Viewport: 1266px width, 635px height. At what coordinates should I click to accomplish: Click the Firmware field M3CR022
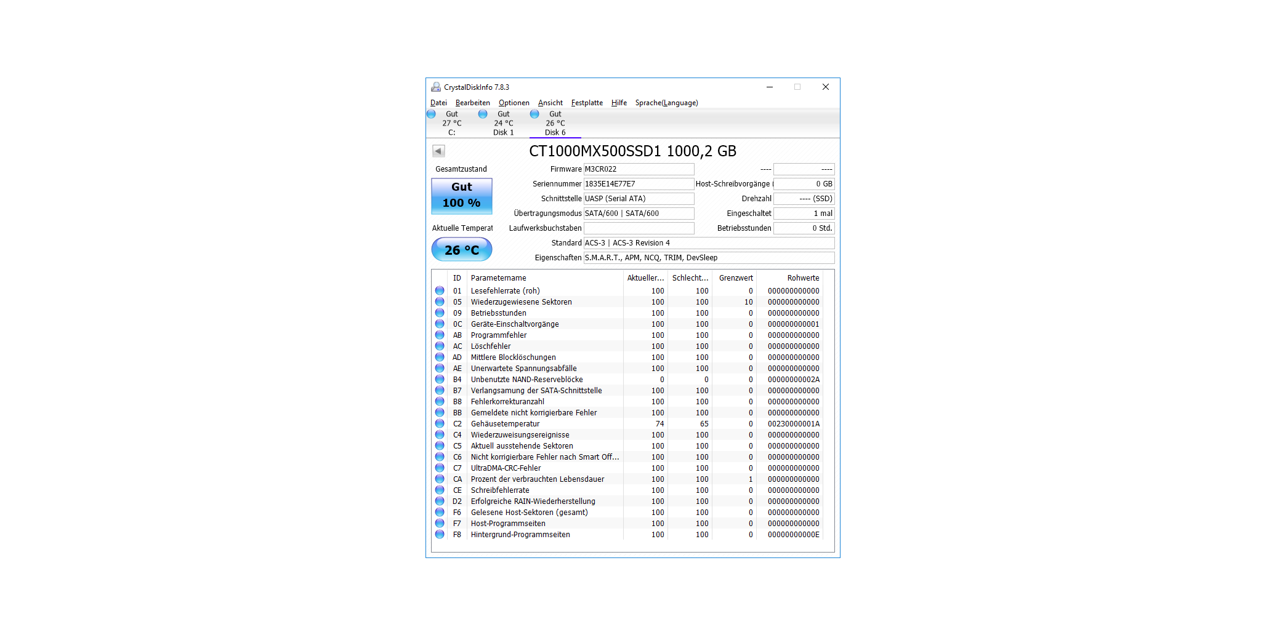[639, 169]
